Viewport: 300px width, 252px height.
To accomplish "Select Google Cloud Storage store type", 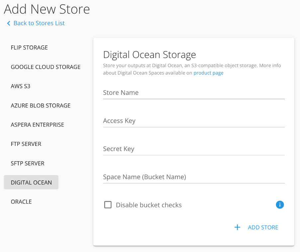I will (45, 67).
